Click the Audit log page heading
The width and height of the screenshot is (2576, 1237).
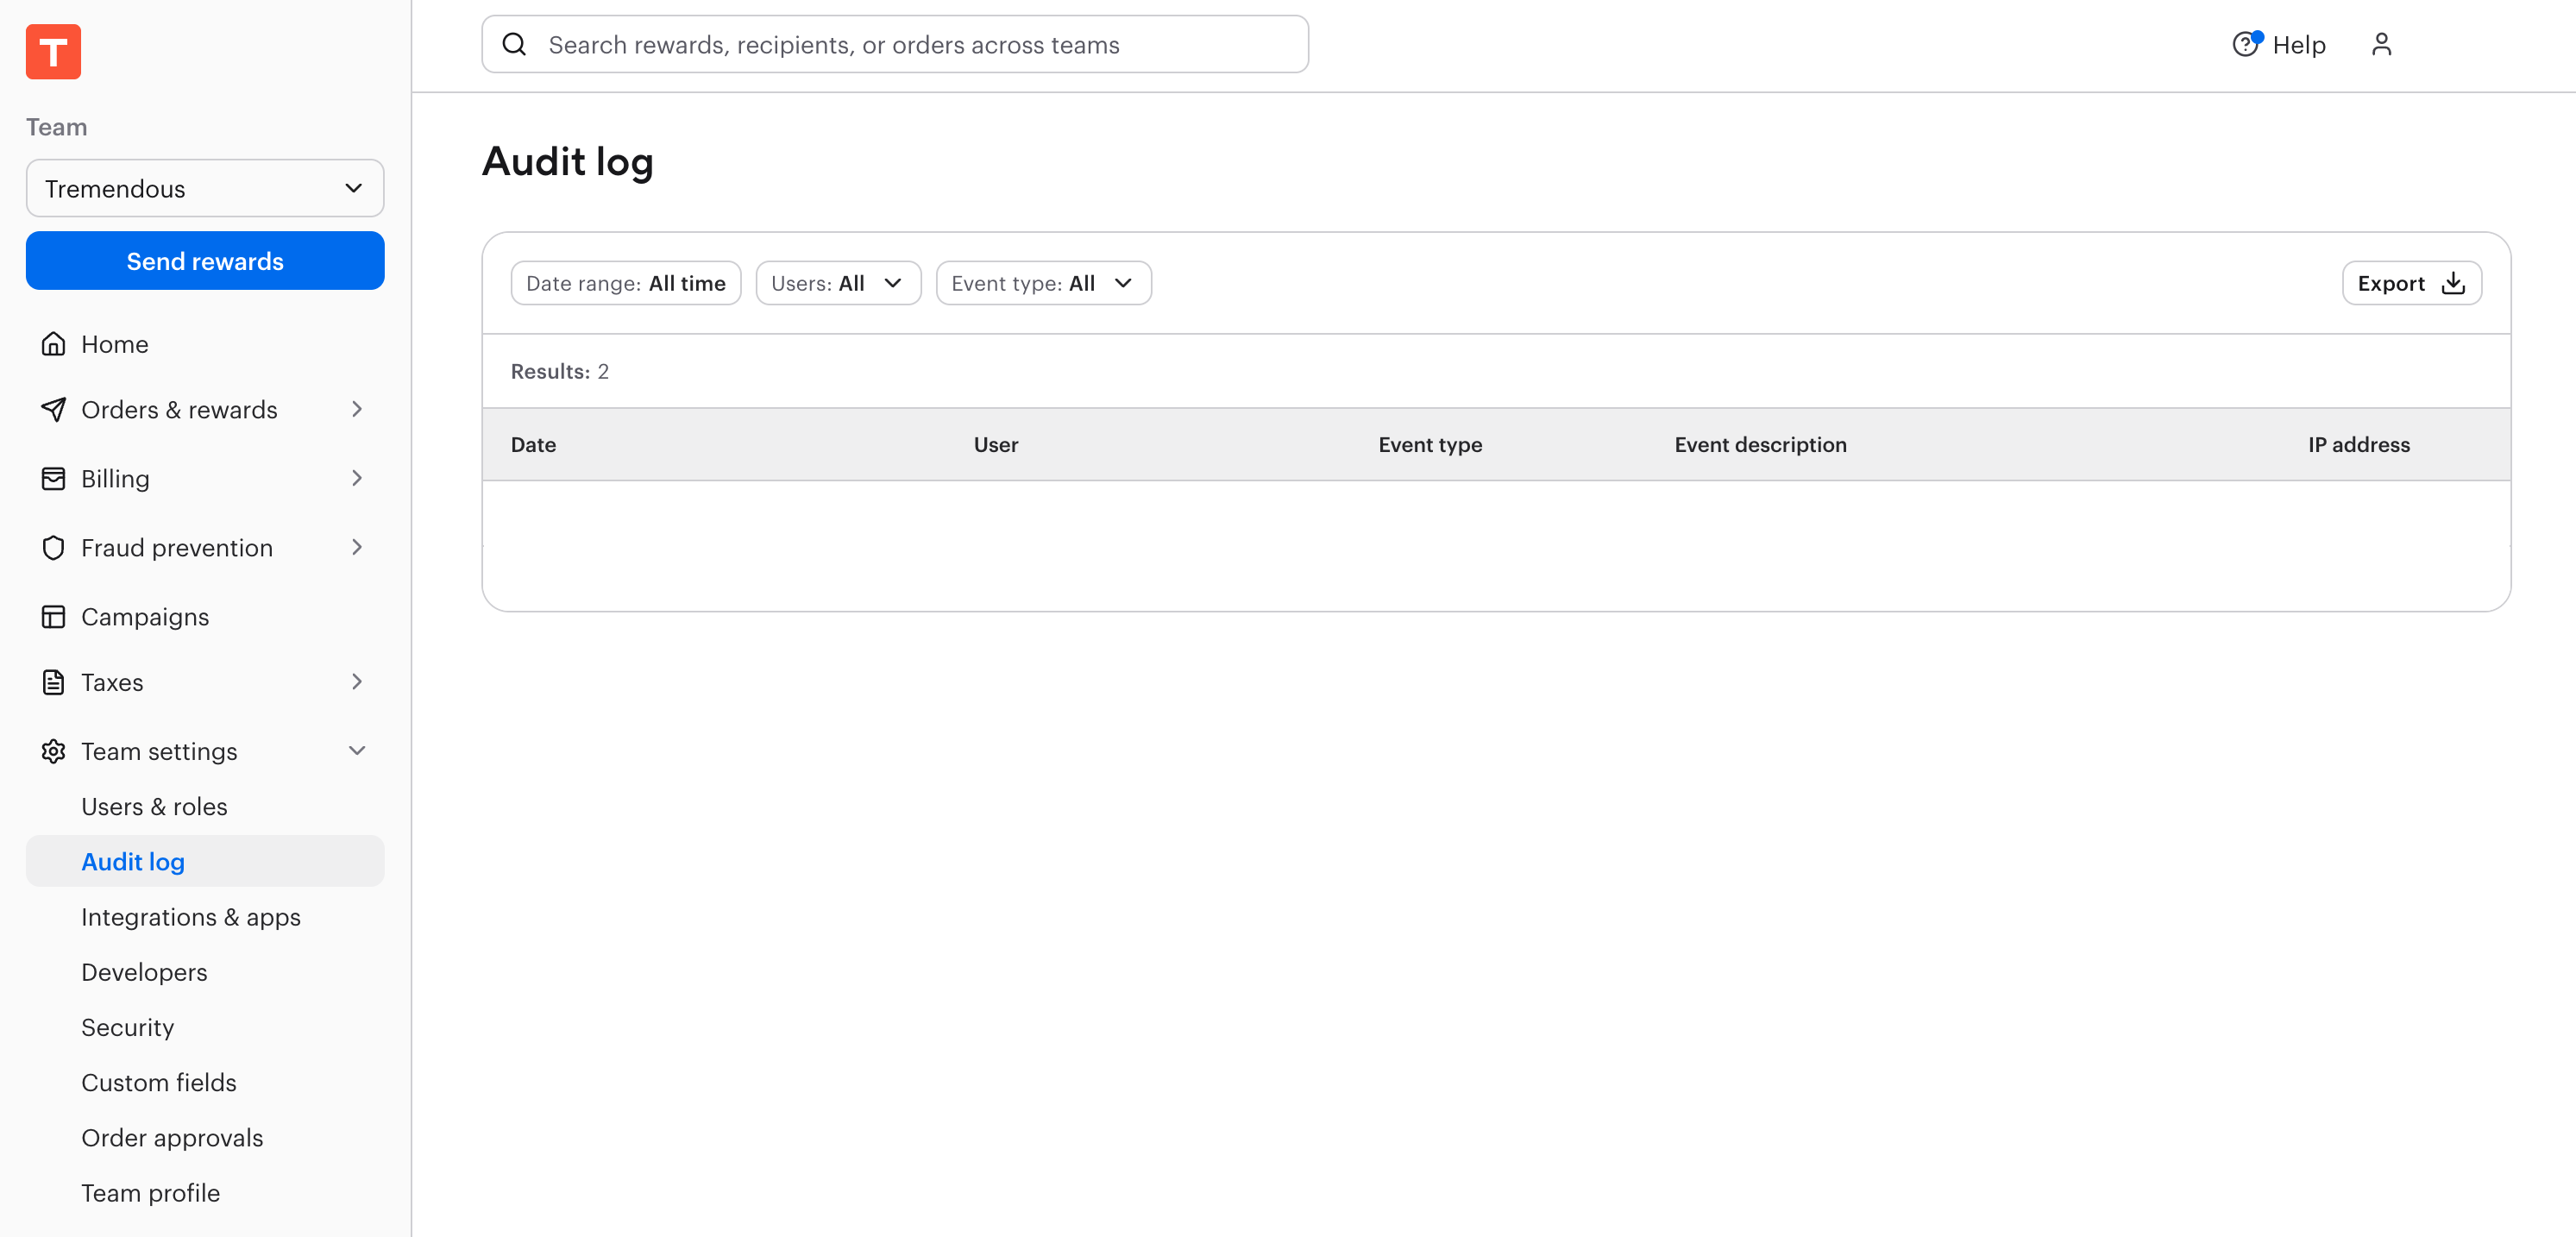(x=567, y=162)
